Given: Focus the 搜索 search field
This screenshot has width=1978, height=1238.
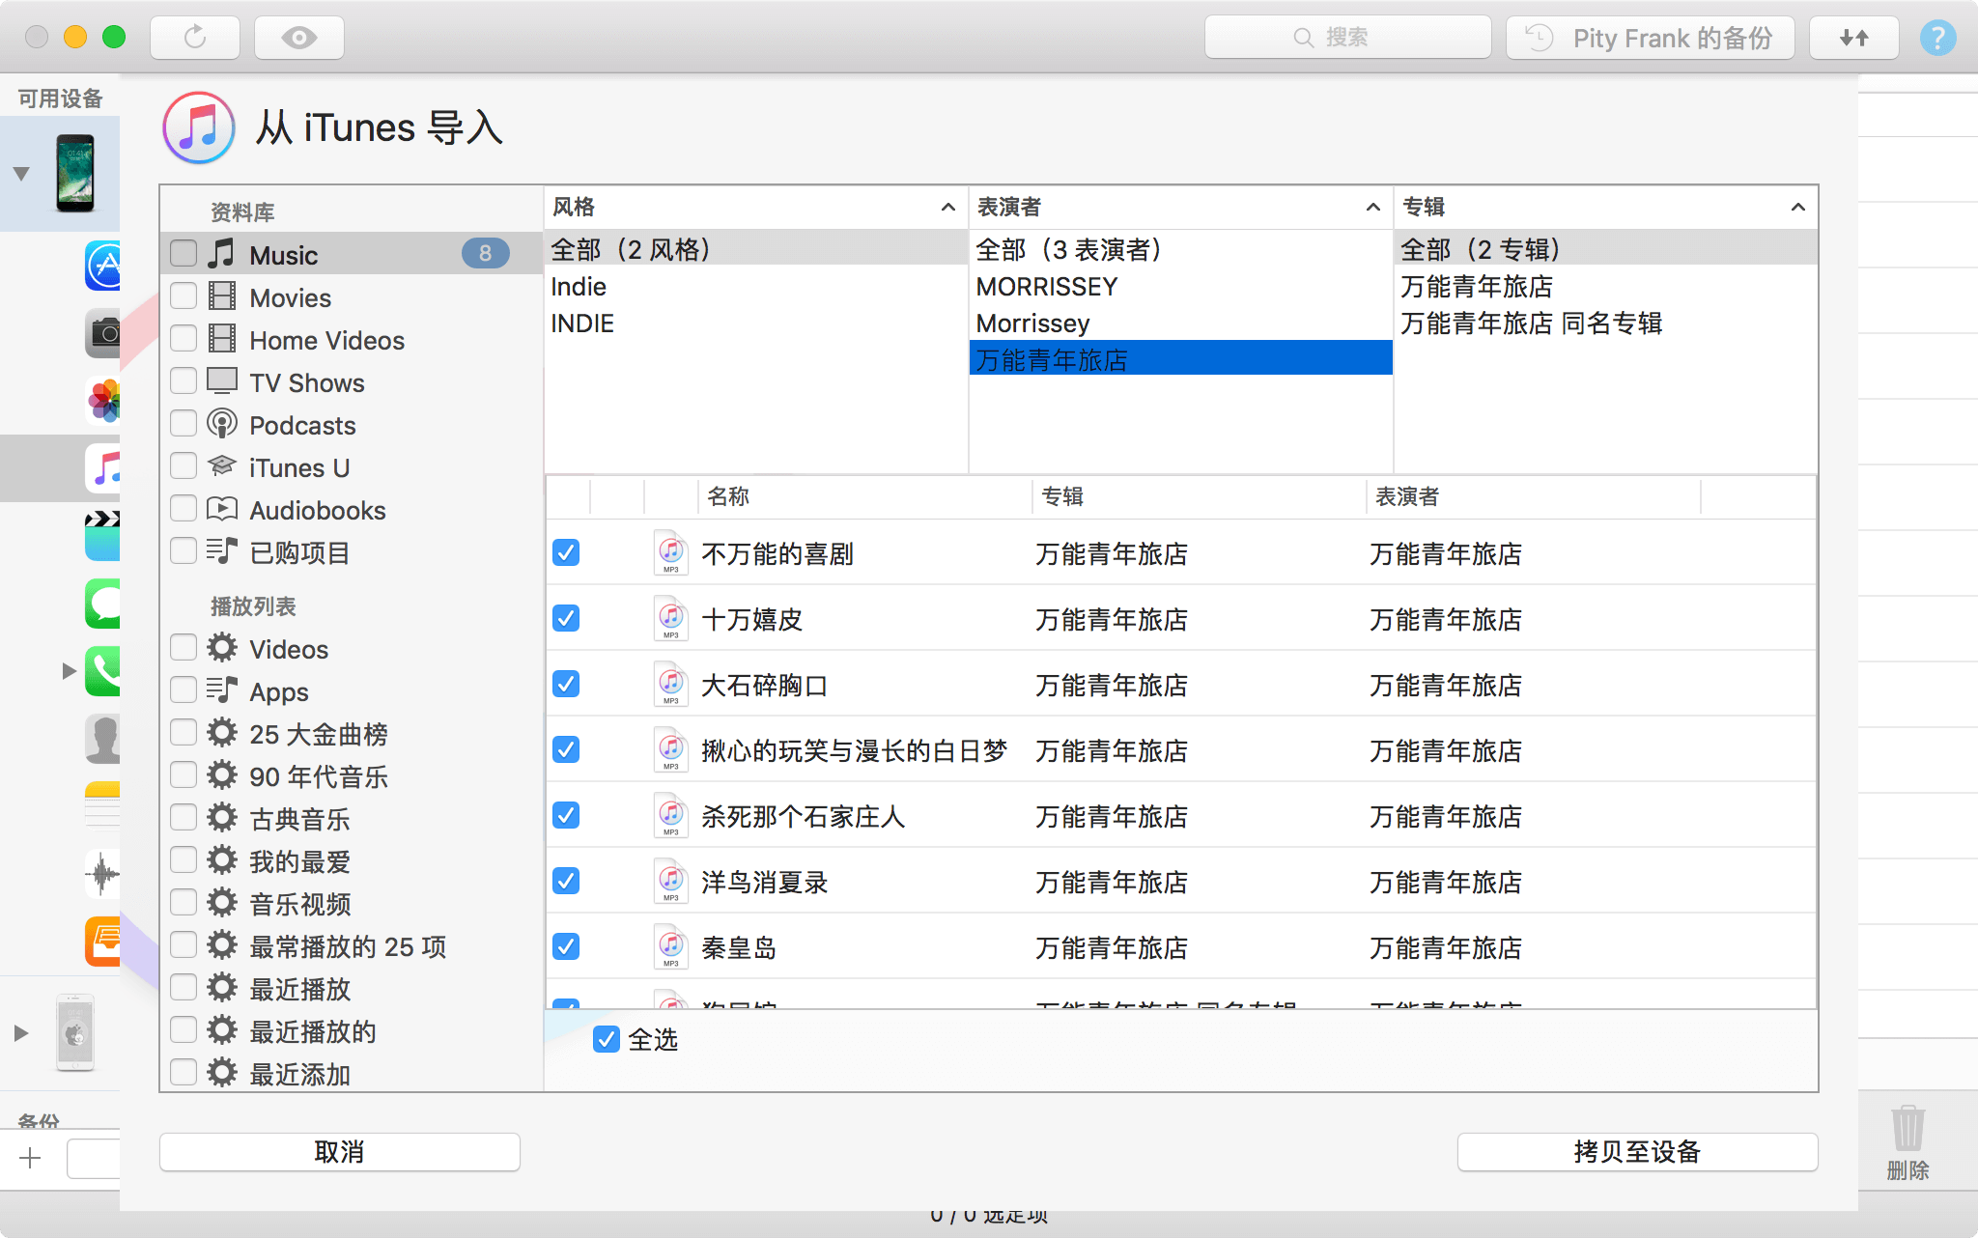Looking at the screenshot, I should coord(1347,38).
